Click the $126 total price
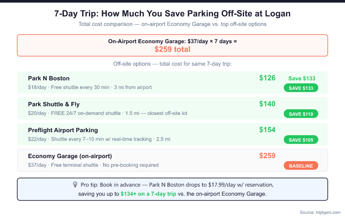345x216 pixels. click(267, 78)
